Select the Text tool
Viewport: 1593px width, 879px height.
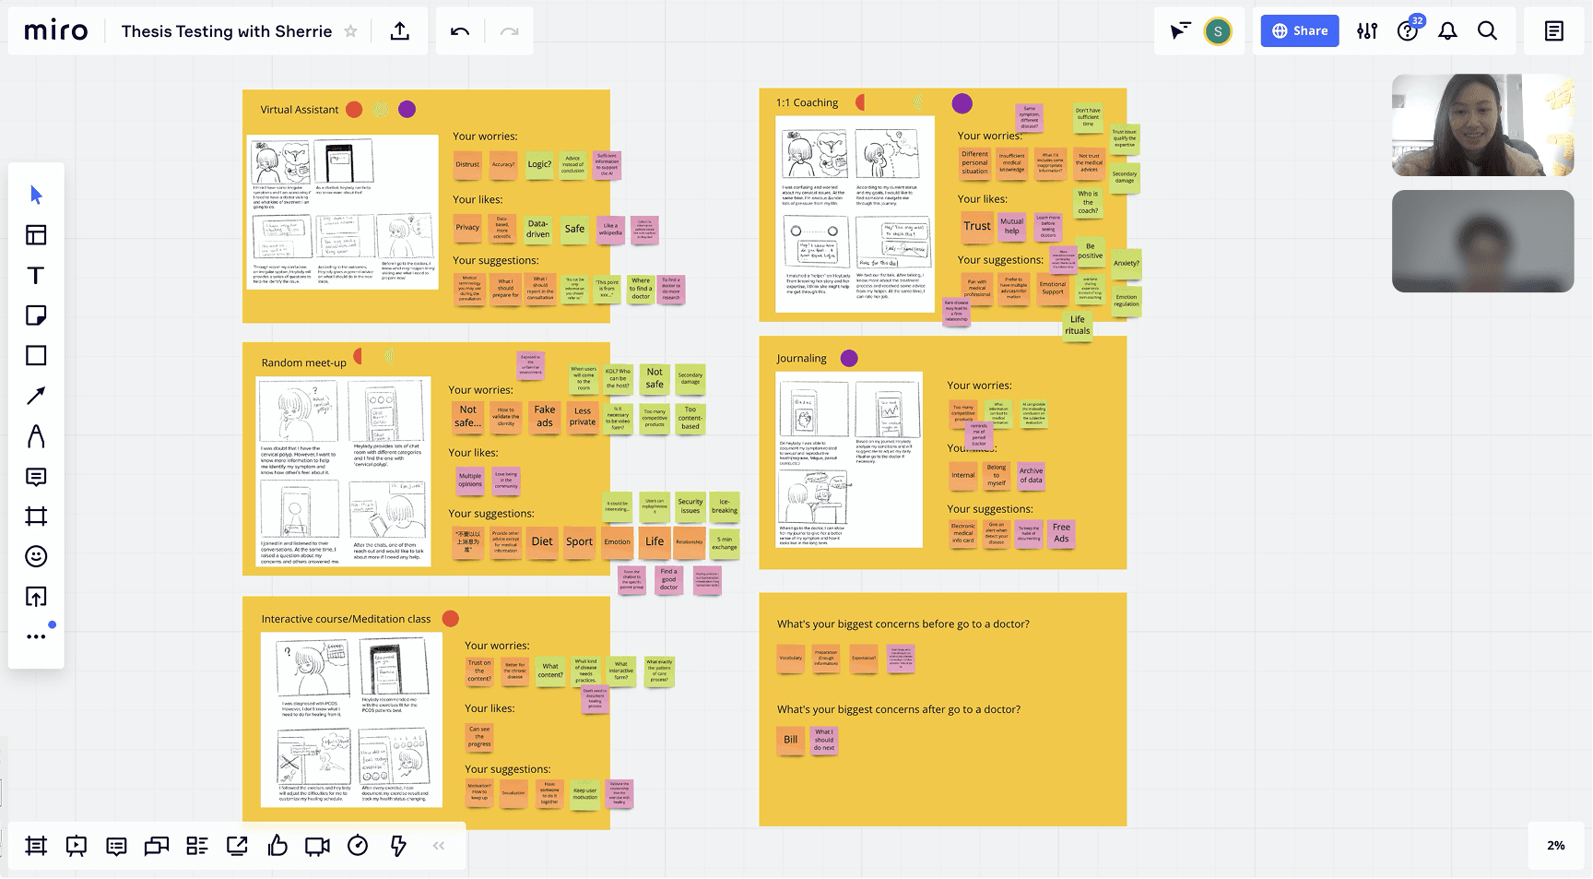point(36,276)
